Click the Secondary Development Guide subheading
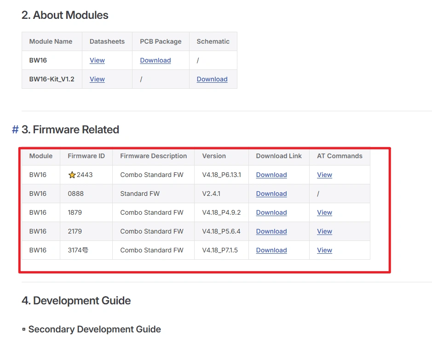 click(94, 329)
